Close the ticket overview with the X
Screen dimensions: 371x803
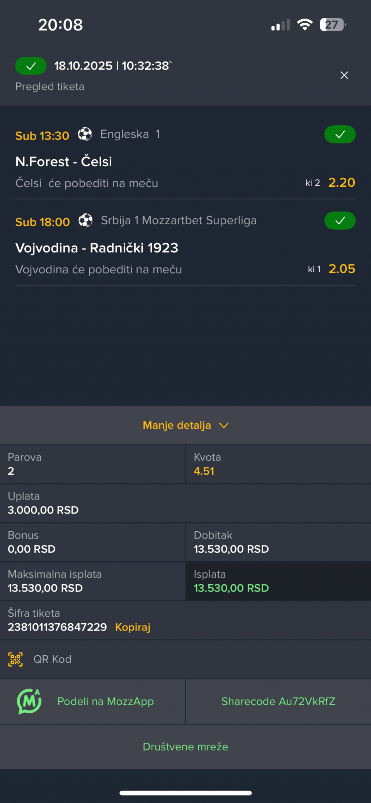[344, 75]
